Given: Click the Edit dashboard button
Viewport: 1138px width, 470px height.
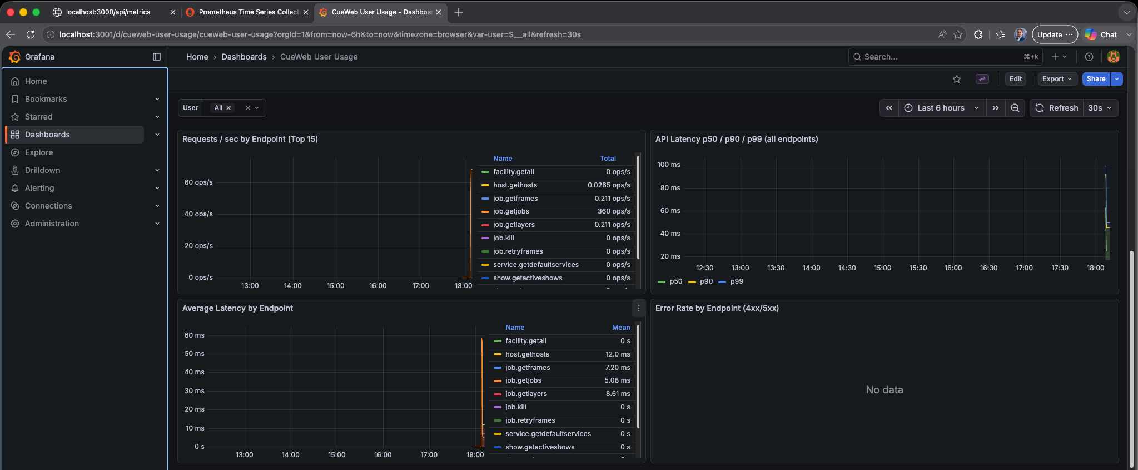Looking at the screenshot, I should point(1016,79).
